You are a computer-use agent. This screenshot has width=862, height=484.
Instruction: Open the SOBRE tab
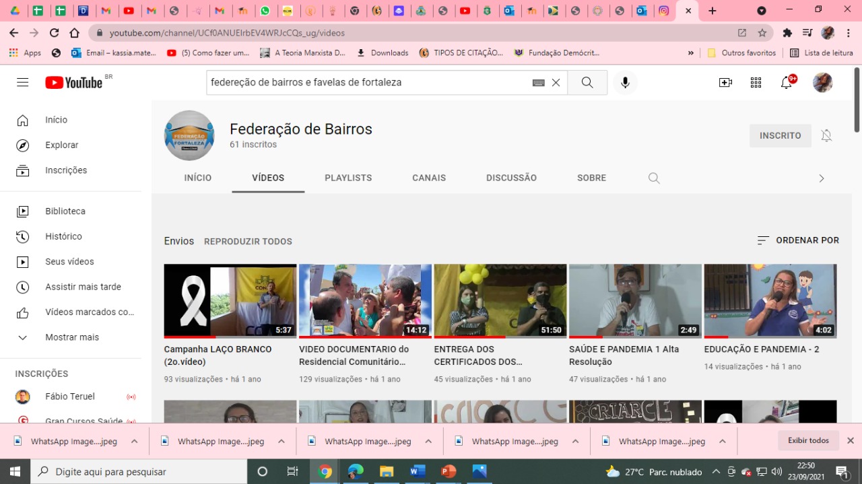pyautogui.click(x=591, y=178)
